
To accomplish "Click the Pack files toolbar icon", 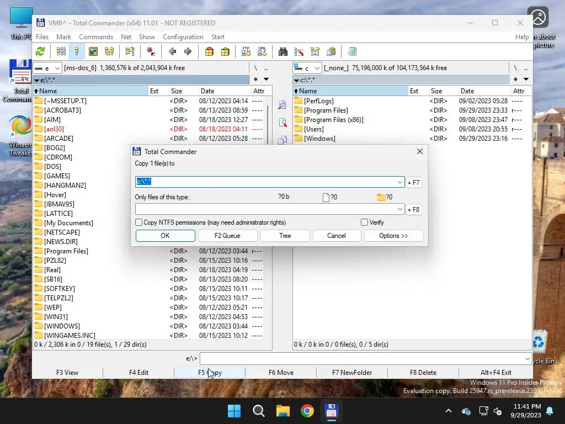I will tap(209, 51).
